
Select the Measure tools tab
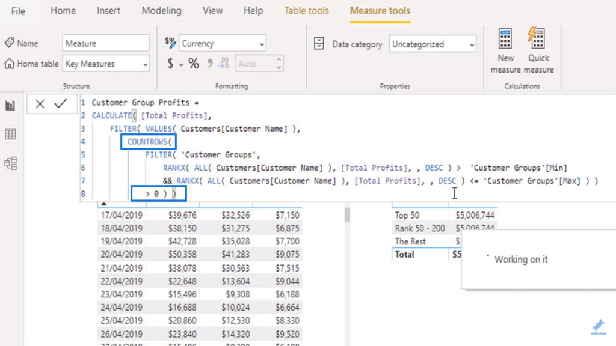point(380,11)
